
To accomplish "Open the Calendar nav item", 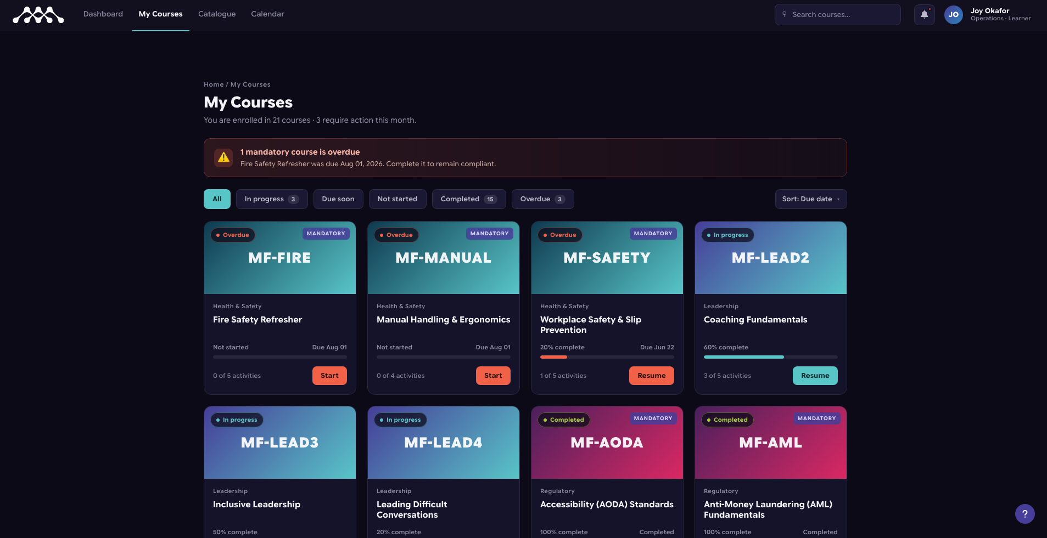I will point(267,14).
